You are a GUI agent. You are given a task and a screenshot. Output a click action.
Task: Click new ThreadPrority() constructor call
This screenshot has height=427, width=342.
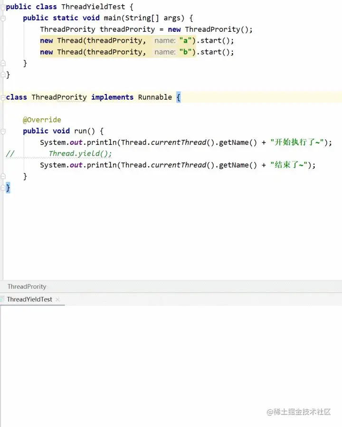click(x=208, y=29)
